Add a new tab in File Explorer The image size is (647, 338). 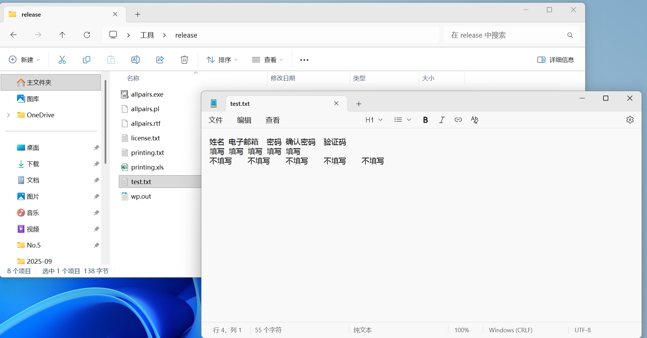tap(138, 14)
